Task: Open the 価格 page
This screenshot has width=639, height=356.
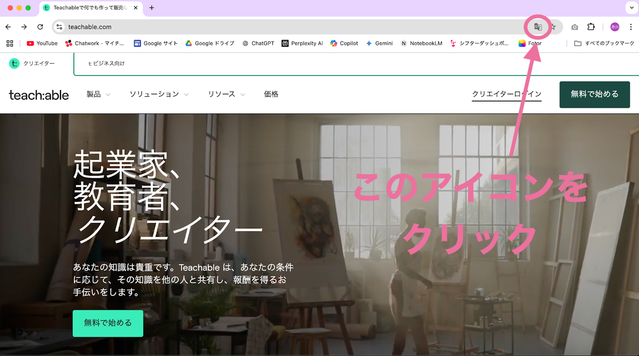Action: pos(271,94)
